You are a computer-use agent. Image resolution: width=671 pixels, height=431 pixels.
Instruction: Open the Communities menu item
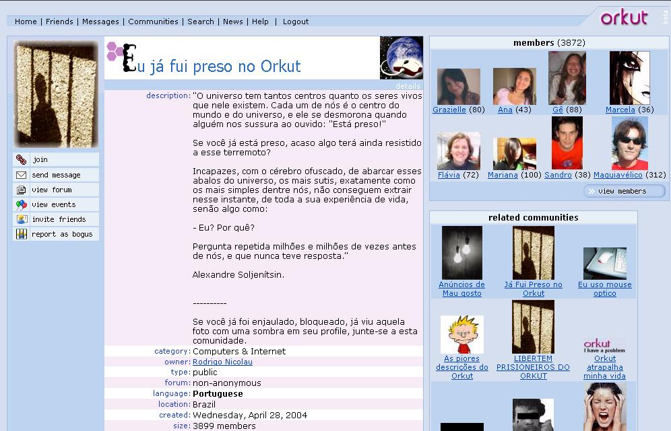point(153,22)
